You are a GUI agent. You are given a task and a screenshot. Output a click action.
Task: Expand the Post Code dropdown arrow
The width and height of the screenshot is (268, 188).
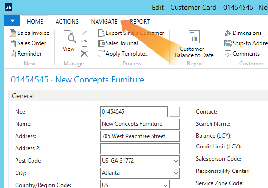(x=176, y=161)
